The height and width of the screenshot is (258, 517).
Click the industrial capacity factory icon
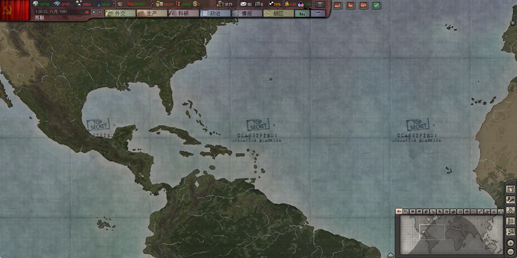(x=120, y=5)
